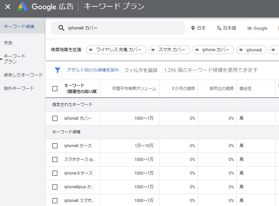This screenshot has width=279, height=206.
Task: Sort by 前年比の推移 column header
Action: tap(222, 88)
